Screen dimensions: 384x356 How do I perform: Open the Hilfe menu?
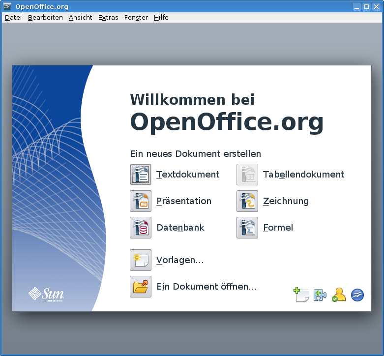[161, 17]
